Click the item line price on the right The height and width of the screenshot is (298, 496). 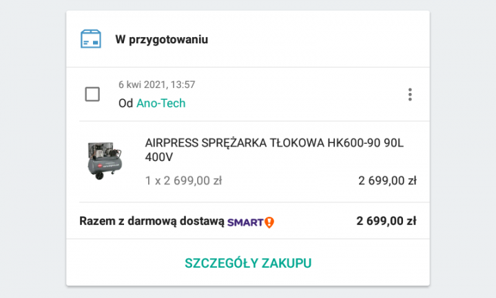point(387,181)
